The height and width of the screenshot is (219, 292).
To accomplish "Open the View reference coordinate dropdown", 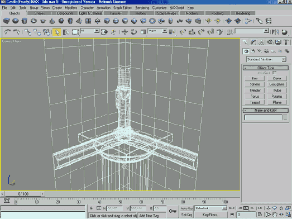I will tap(157, 31).
